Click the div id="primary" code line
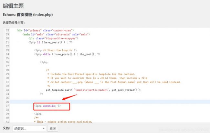 pyautogui.click(x=46, y=30)
